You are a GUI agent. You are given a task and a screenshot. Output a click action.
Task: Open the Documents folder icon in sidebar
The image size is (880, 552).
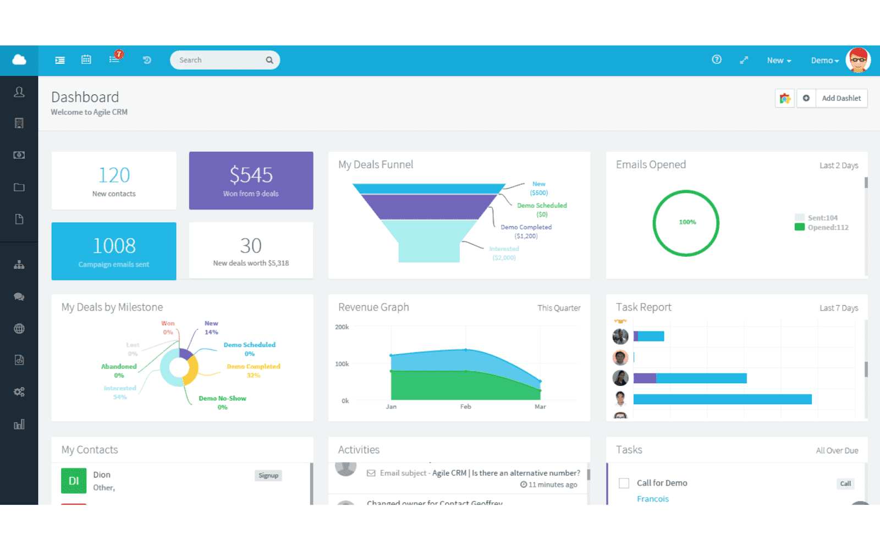coord(19,187)
